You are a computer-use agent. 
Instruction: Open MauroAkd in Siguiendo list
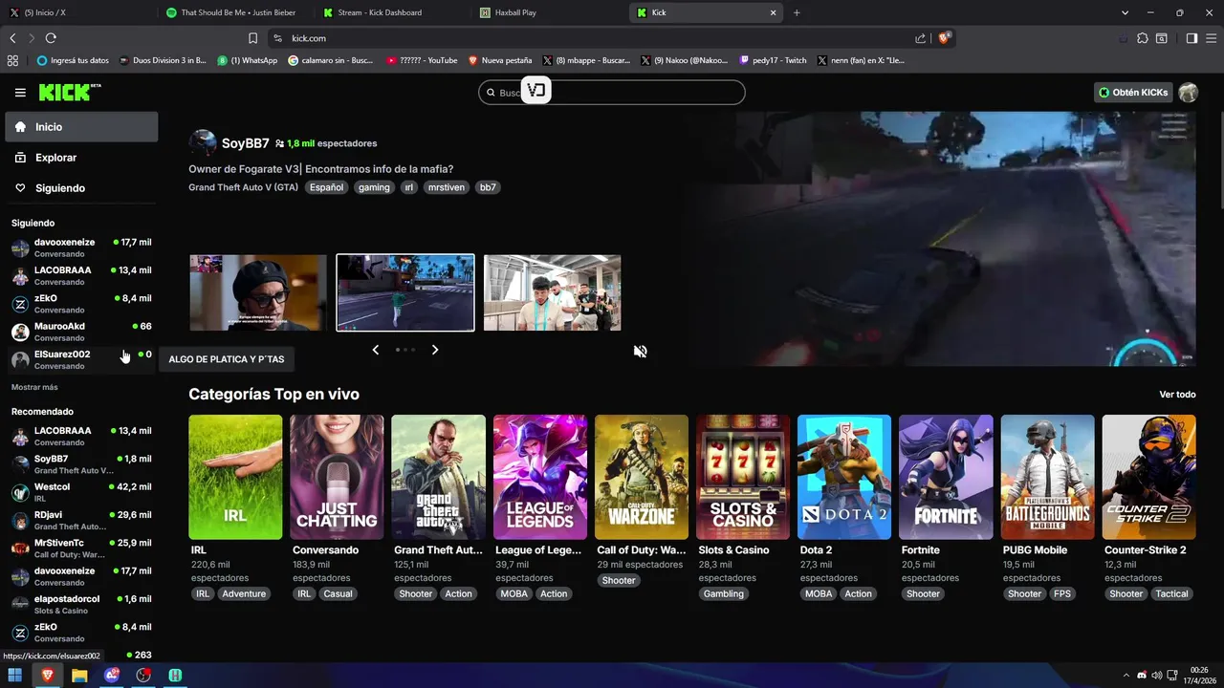[x=81, y=332]
